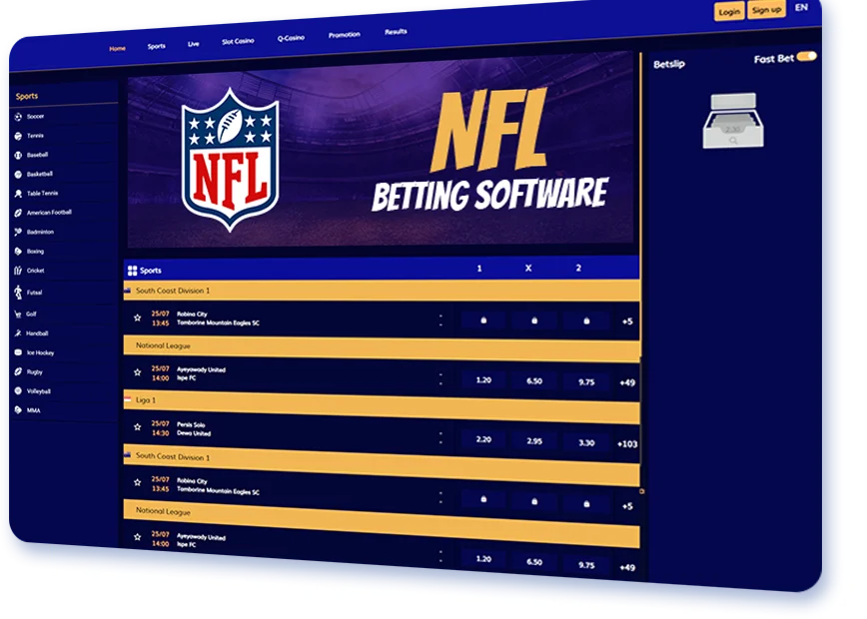View the Results page
Viewport: 867px width, 619px height.
coord(396,32)
